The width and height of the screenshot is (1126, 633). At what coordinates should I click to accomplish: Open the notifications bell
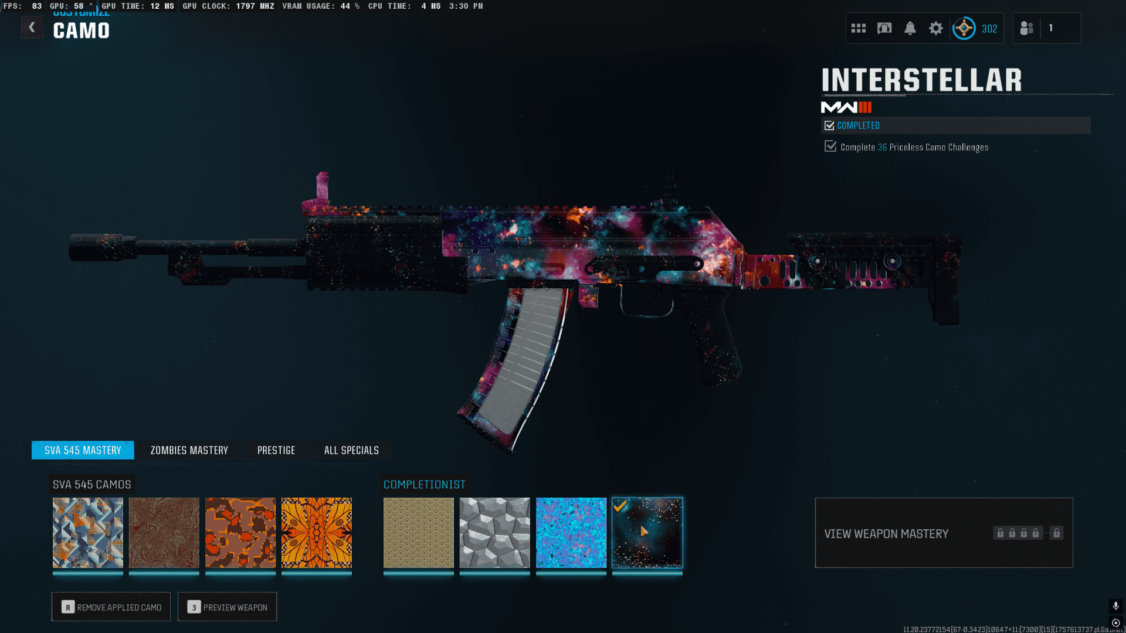tap(910, 28)
